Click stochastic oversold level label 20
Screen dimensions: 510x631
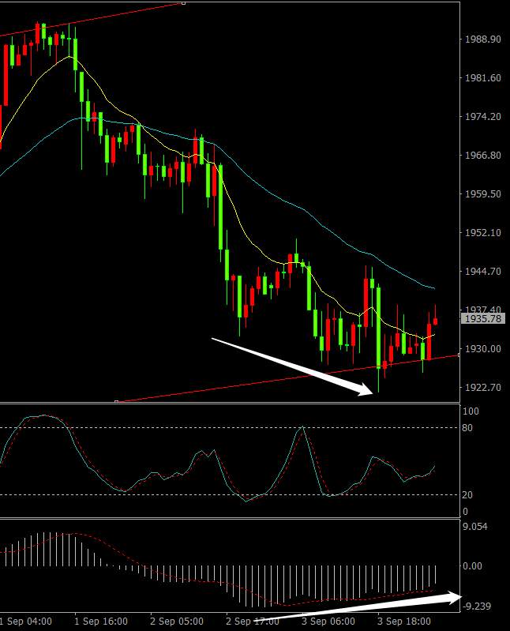click(467, 495)
